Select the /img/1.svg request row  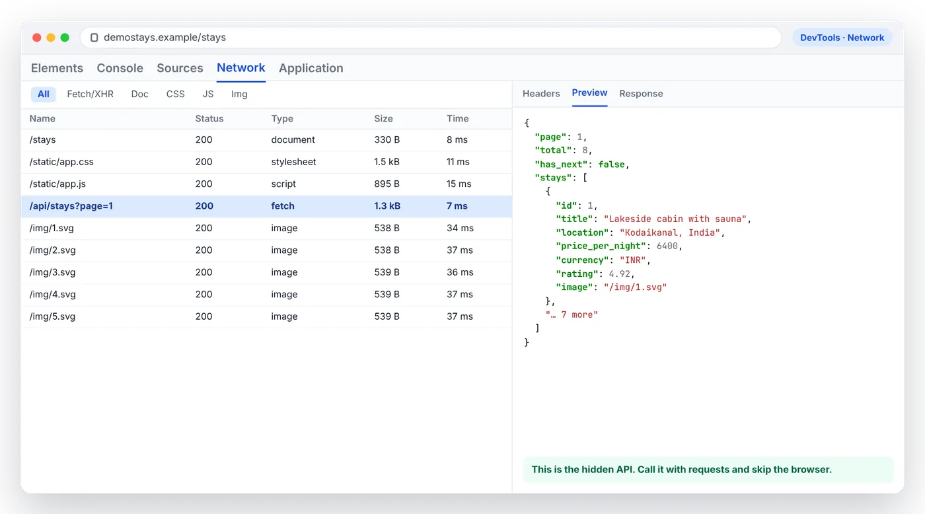[x=266, y=229]
